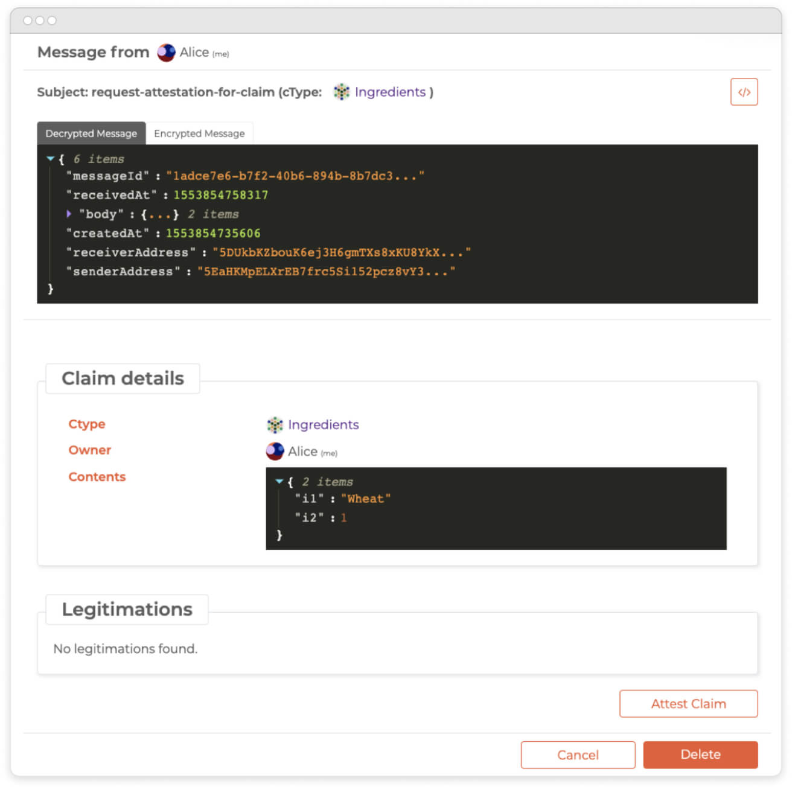The image size is (792, 789).
Task: Click the Delete button
Action: (x=700, y=755)
